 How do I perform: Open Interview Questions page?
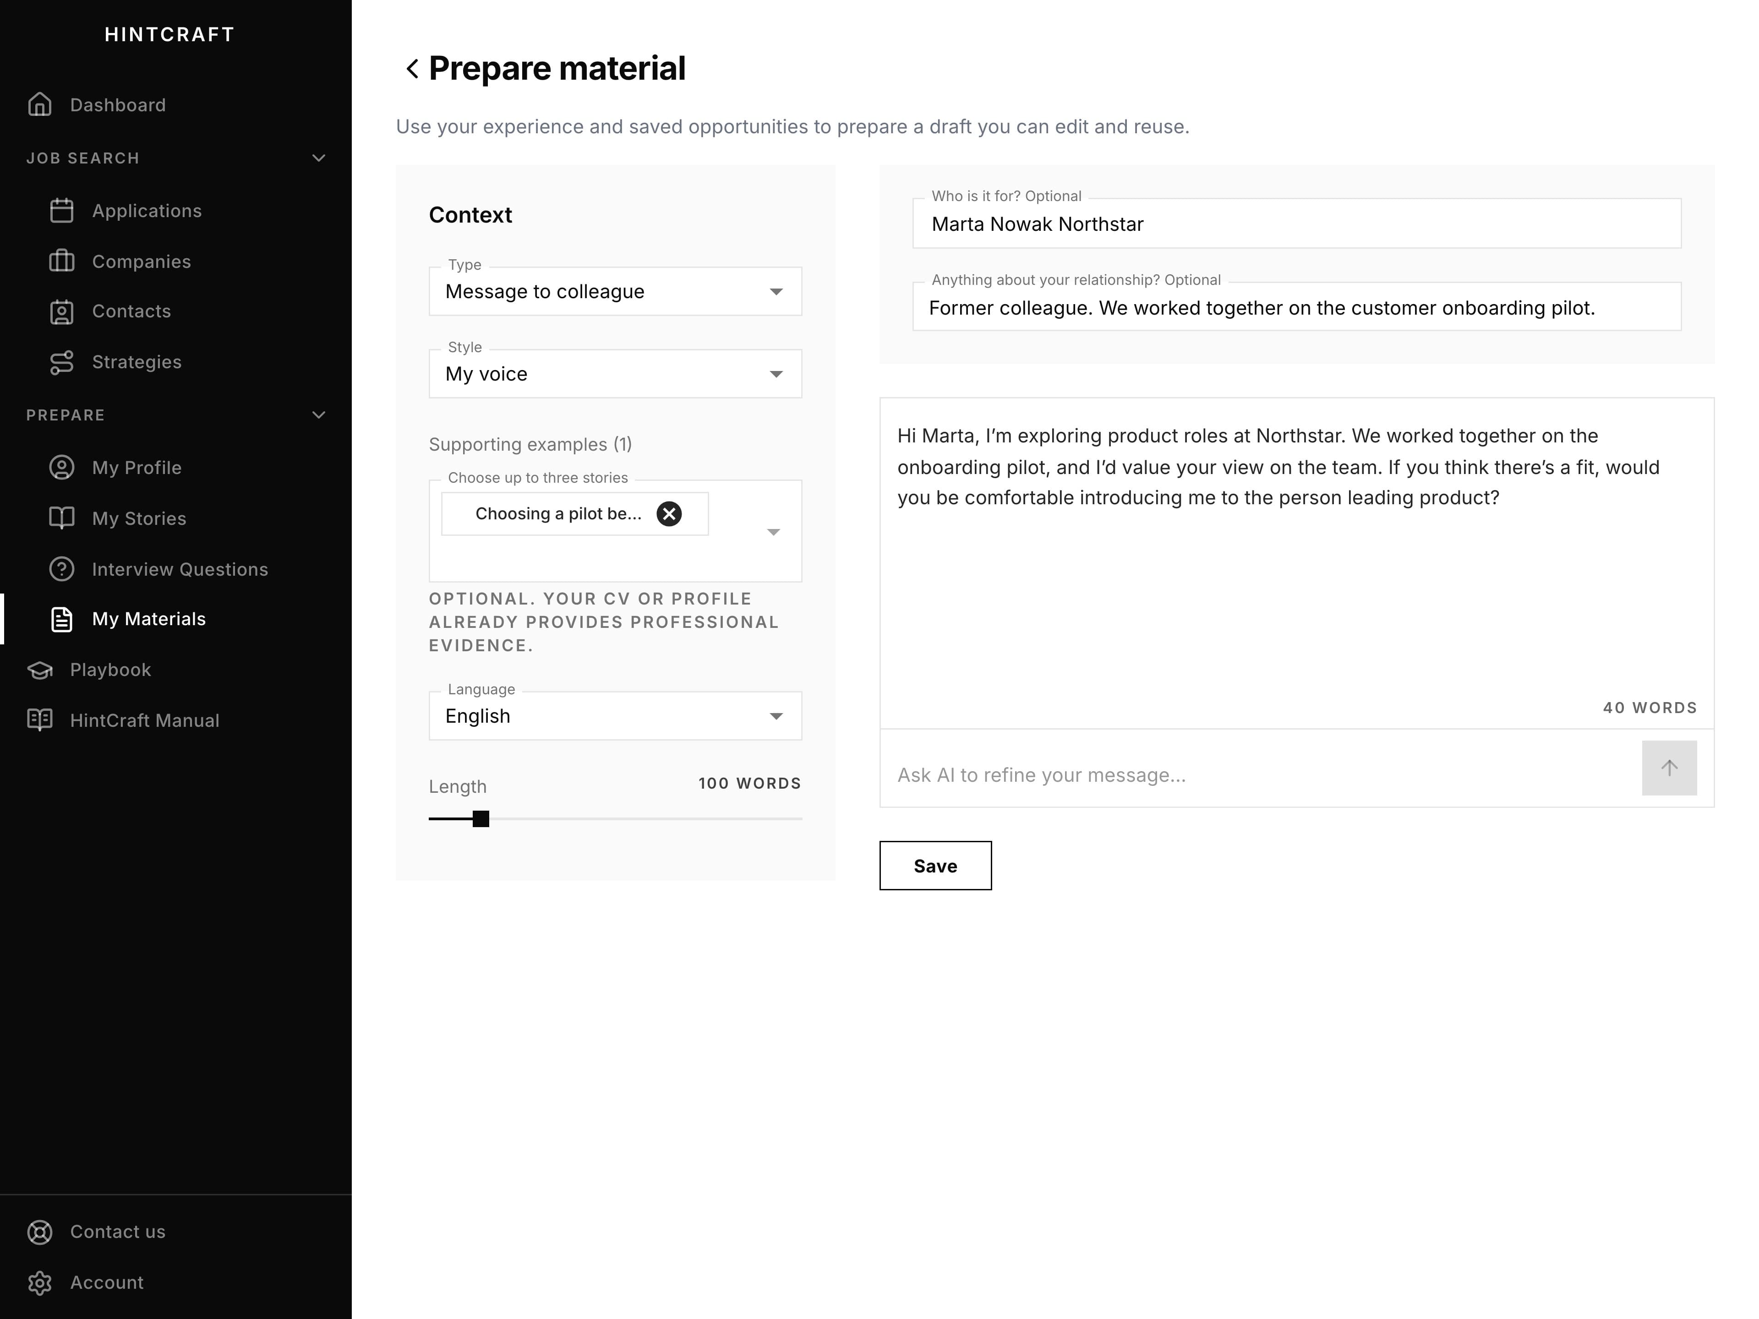point(180,569)
